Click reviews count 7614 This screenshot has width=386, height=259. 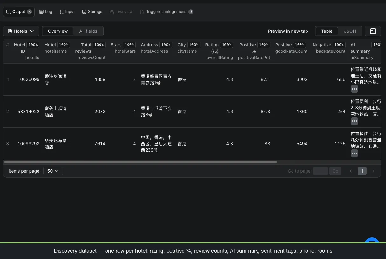100,144
